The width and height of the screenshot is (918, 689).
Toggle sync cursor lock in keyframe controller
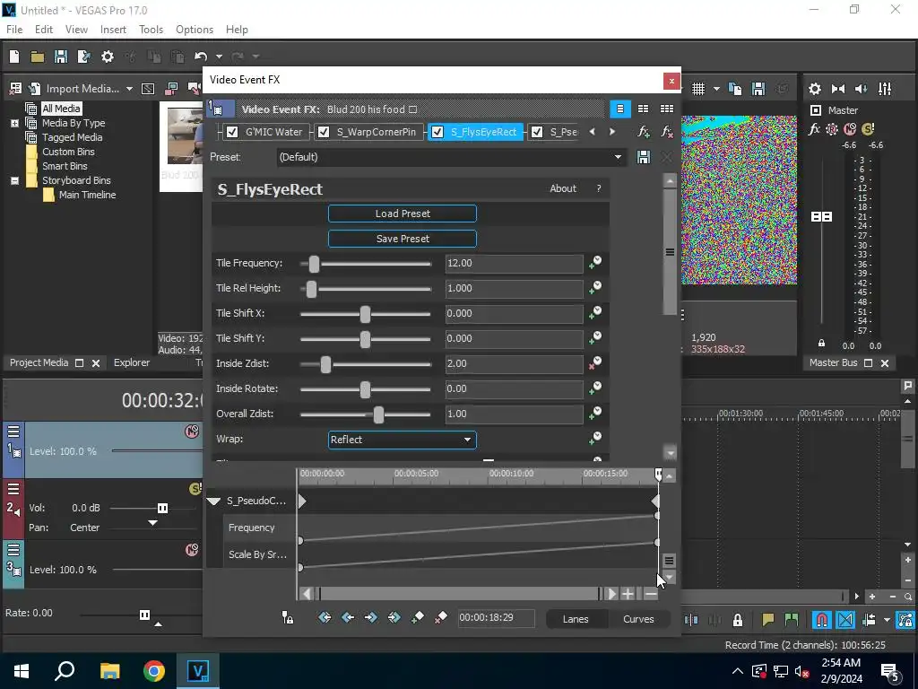pos(288,617)
